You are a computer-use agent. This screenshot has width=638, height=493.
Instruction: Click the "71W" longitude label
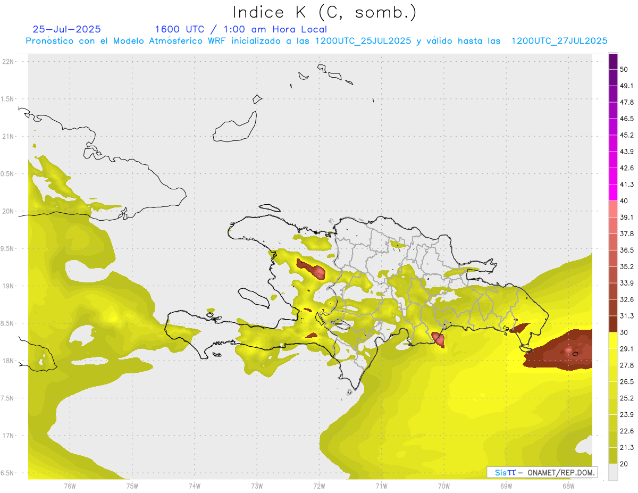381,486
